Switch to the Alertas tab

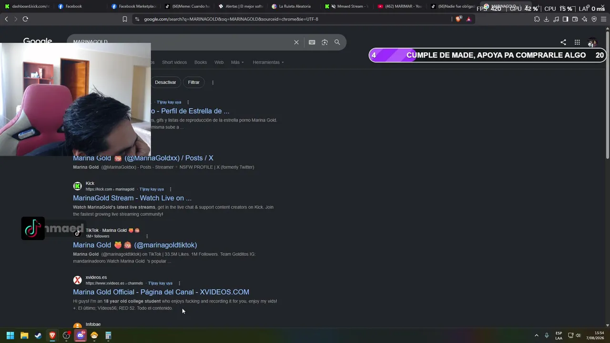pyautogui.click(x=241, y=7)
